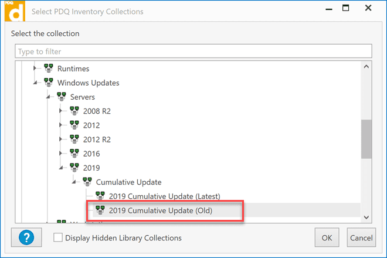This screenshot has height=258, width=387.
Task: Select the 2012 tree item
Action: 91,125
